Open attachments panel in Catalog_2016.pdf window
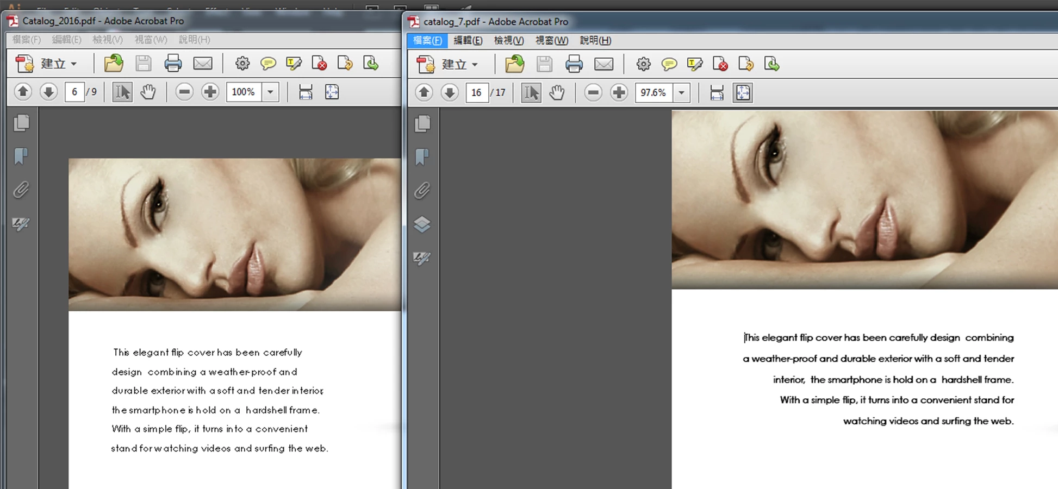 pyautogui.click(x=21, y=190)
